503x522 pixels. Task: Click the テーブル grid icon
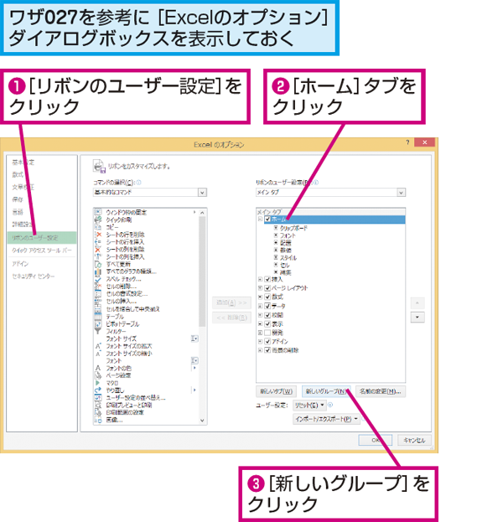(x=98, y=317)
